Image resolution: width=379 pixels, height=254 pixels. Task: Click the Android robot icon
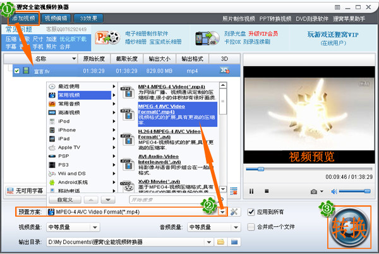[52, 182]
